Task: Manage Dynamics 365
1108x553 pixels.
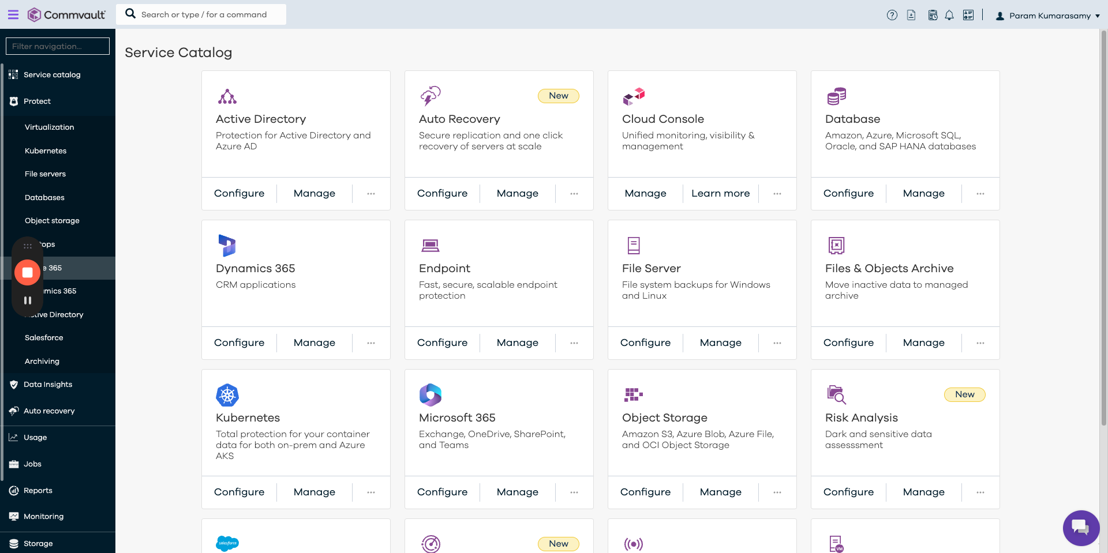Action: pos(315,343)
